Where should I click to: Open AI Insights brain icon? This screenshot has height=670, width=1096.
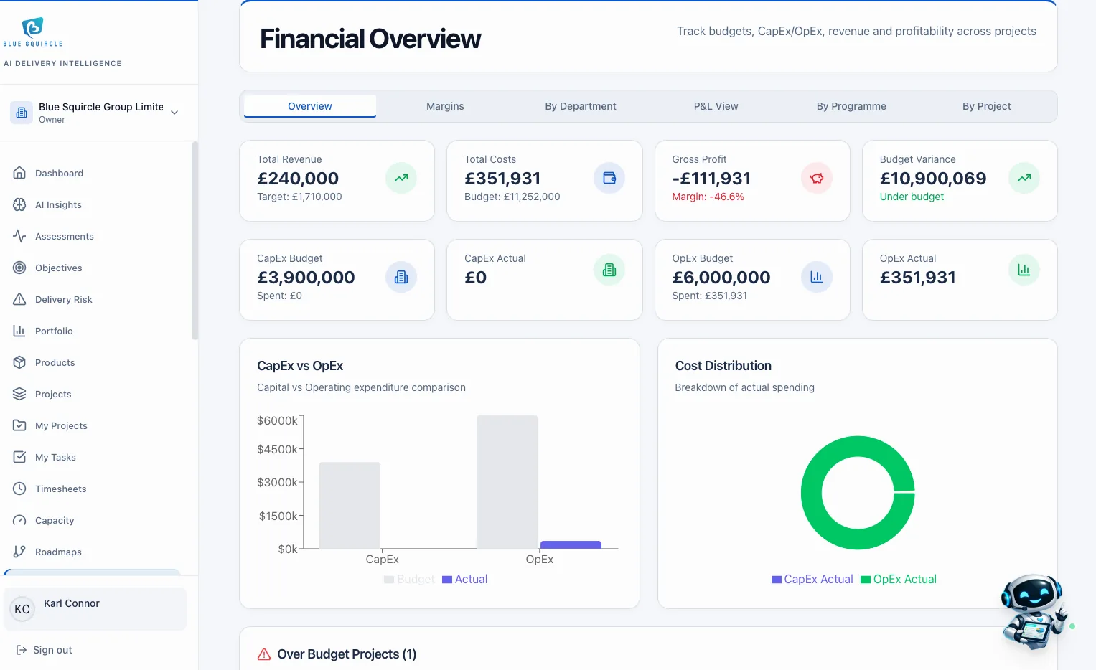(x=19, y=204)
